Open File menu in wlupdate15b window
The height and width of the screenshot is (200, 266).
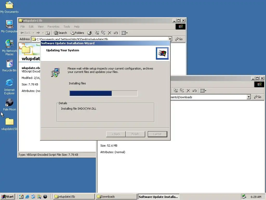coord(23,27)
